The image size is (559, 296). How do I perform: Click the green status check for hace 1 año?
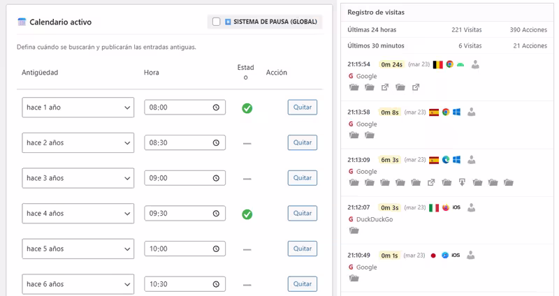coord(247,108)
